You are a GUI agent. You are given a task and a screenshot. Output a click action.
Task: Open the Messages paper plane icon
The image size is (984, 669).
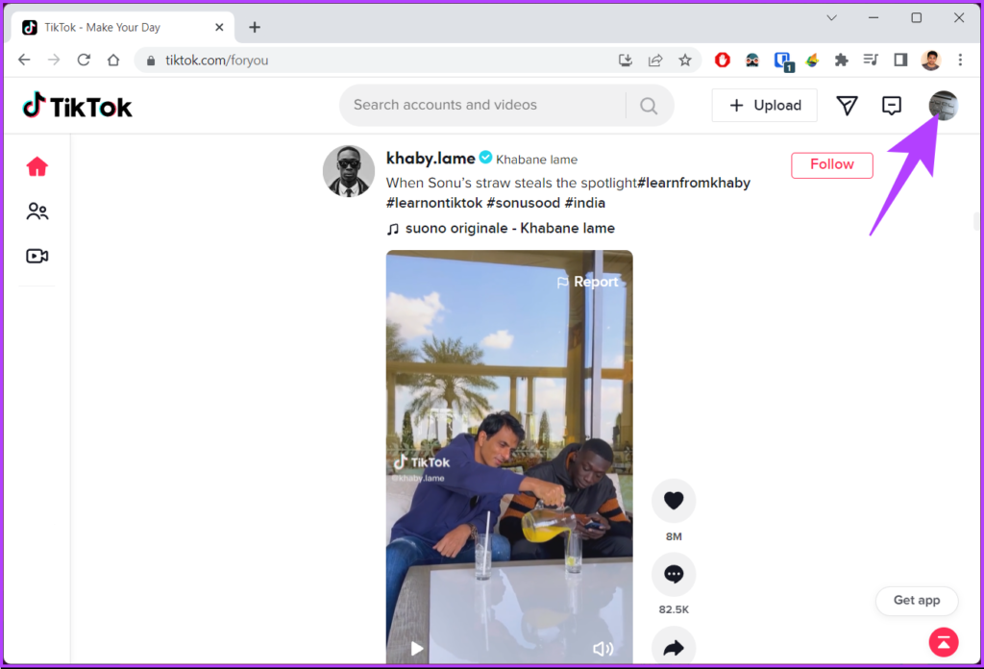coord(847,106)
